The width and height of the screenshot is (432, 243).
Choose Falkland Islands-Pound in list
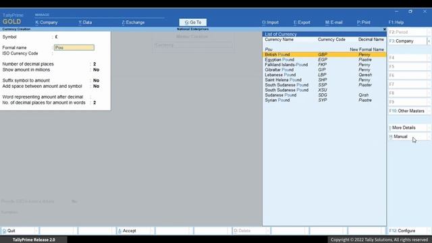pyautogui.click(x=324, y=65)
